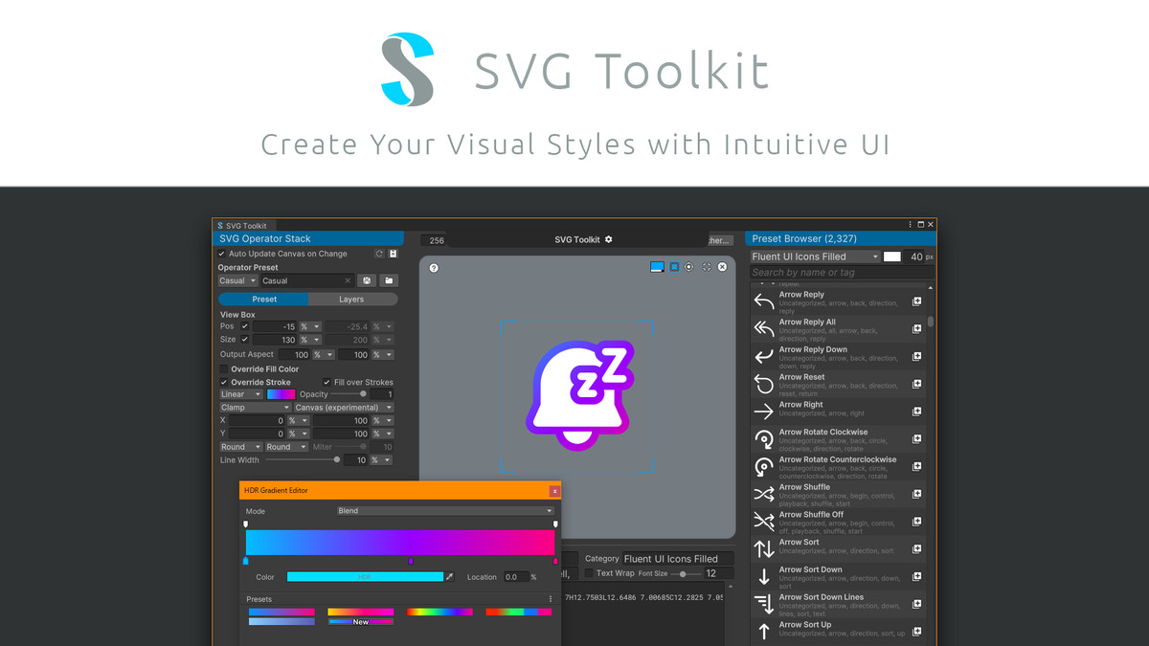Click the Search by name or tag field

point(841,273)
